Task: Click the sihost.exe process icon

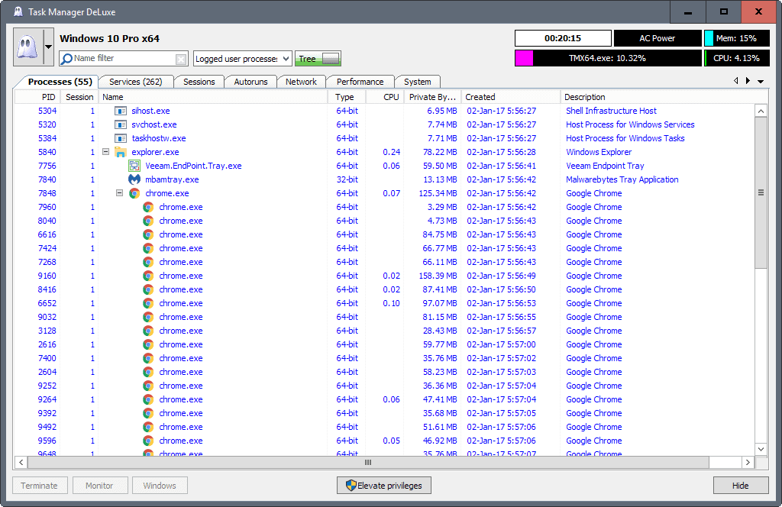Action: point(120,111)
